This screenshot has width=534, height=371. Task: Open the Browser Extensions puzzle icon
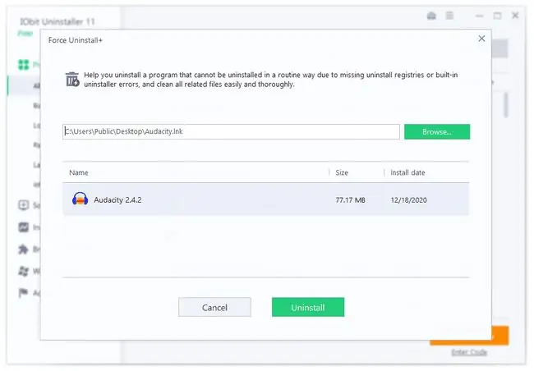24,250
